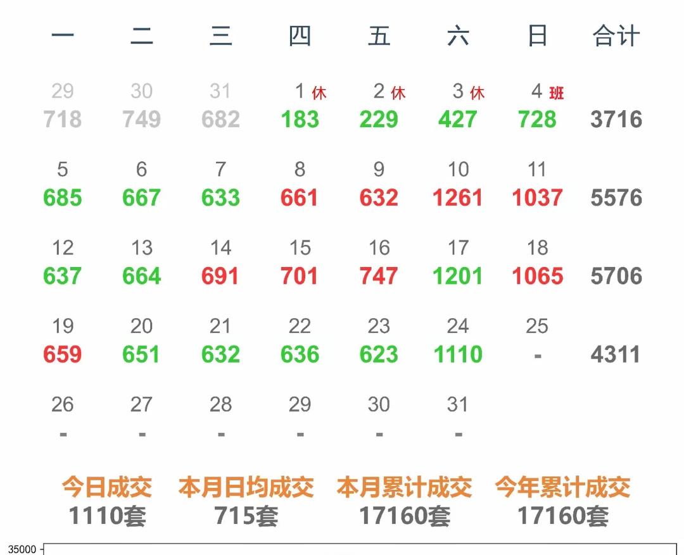Select the 休 holiday marker beside date 2

click(x=399, y=92)
